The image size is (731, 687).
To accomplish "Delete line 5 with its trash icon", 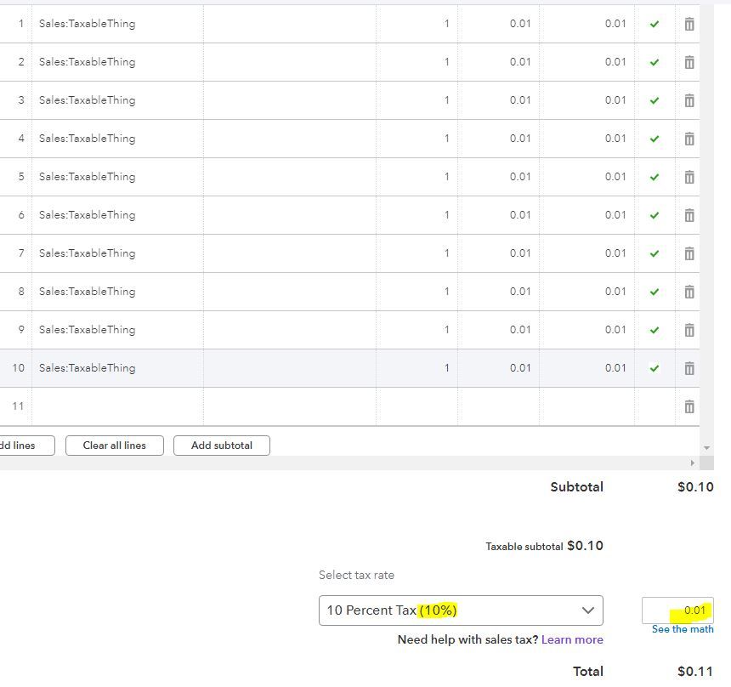I will click(689, 177).
